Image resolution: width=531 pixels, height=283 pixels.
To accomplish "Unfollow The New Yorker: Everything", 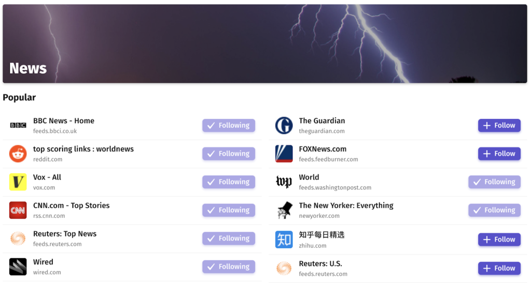I will pyautogui.click(x=494, y=210).
